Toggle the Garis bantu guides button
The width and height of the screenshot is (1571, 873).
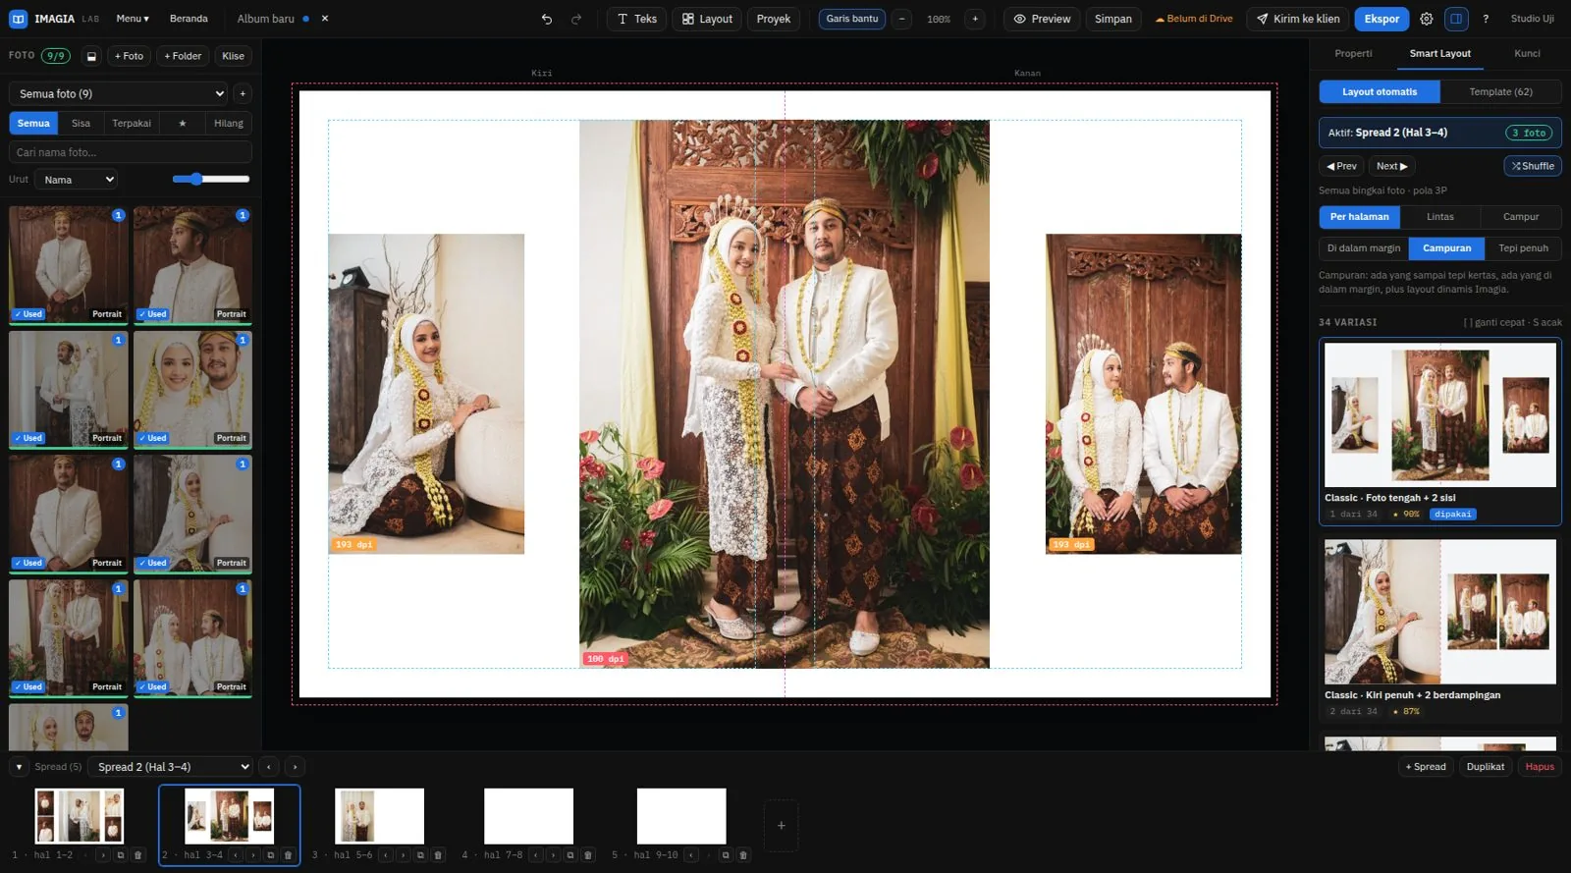[x=852, y=19]
